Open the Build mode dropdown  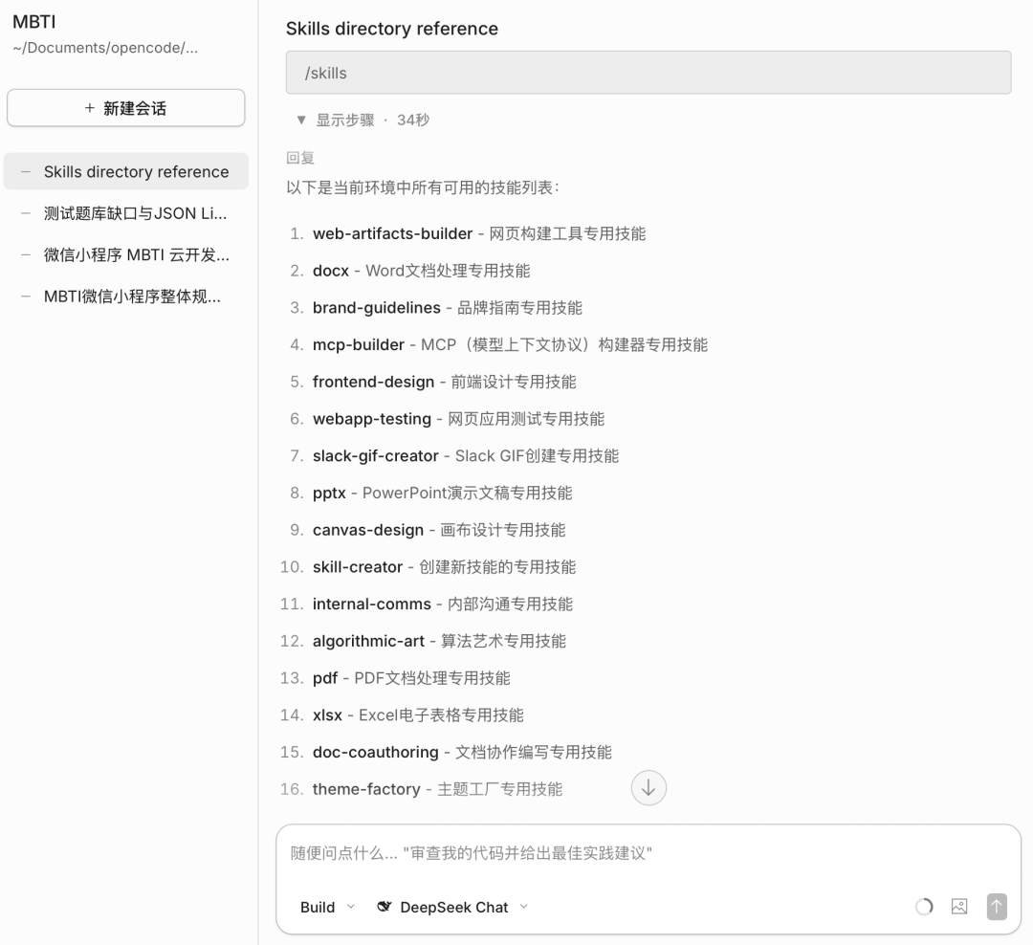(326, 907)
